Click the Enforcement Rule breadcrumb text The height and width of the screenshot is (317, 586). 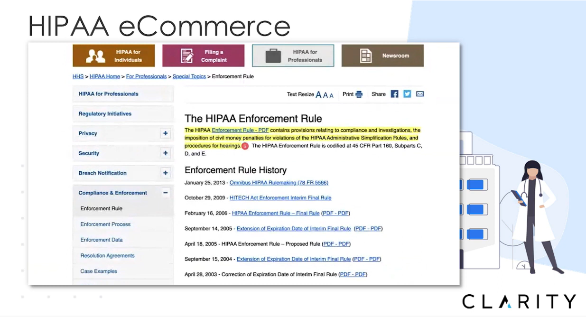click(233, 76)
